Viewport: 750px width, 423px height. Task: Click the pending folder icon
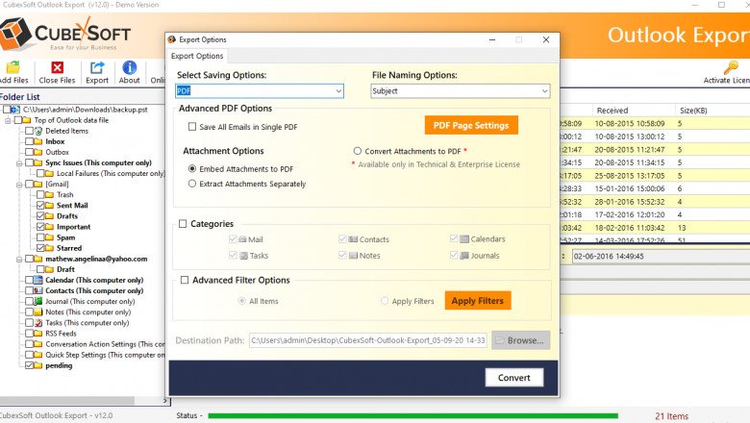(x=37, y=365)
